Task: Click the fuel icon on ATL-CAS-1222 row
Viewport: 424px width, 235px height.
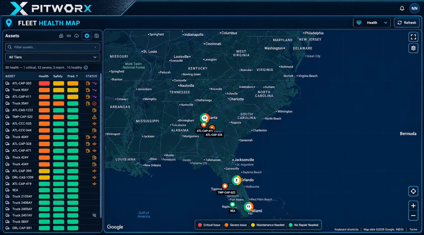Action: click(x=94, y=110)
